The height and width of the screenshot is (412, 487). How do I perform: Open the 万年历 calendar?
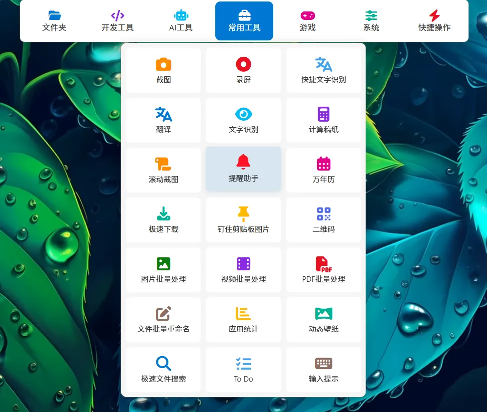(x=324, y=170)
